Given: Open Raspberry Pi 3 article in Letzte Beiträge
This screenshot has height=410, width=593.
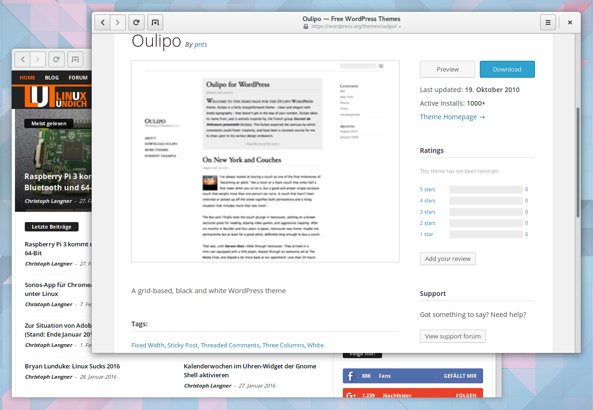Looking at the screenshot, I should [x=58, y=249].
